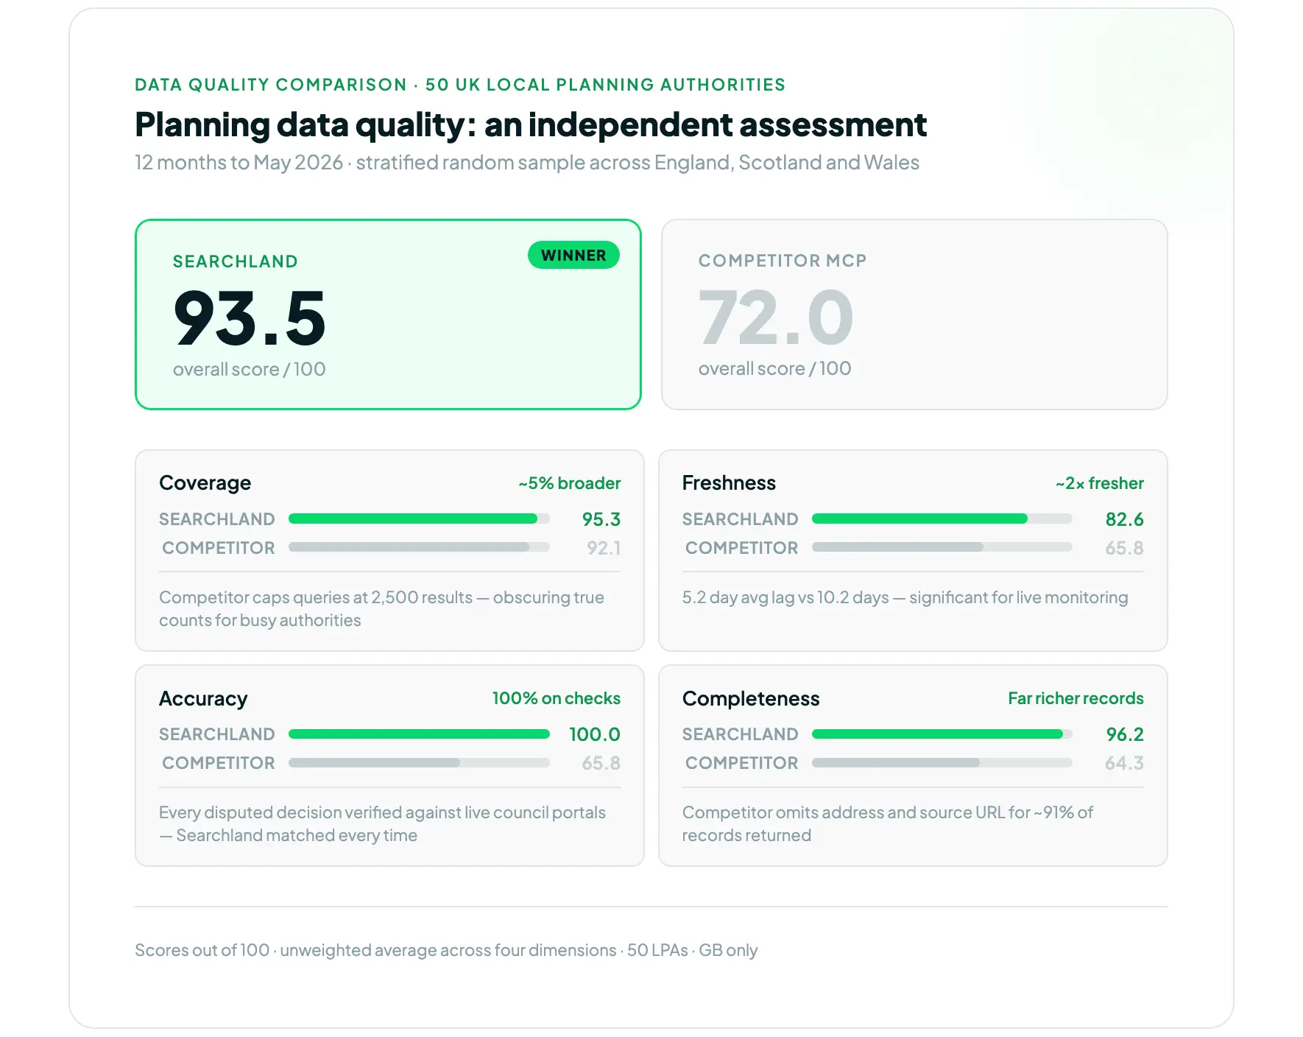The height and width of the screenshot is (1037, 1303).
Task: Click the Completeness section title
Action: coord(751,698)
